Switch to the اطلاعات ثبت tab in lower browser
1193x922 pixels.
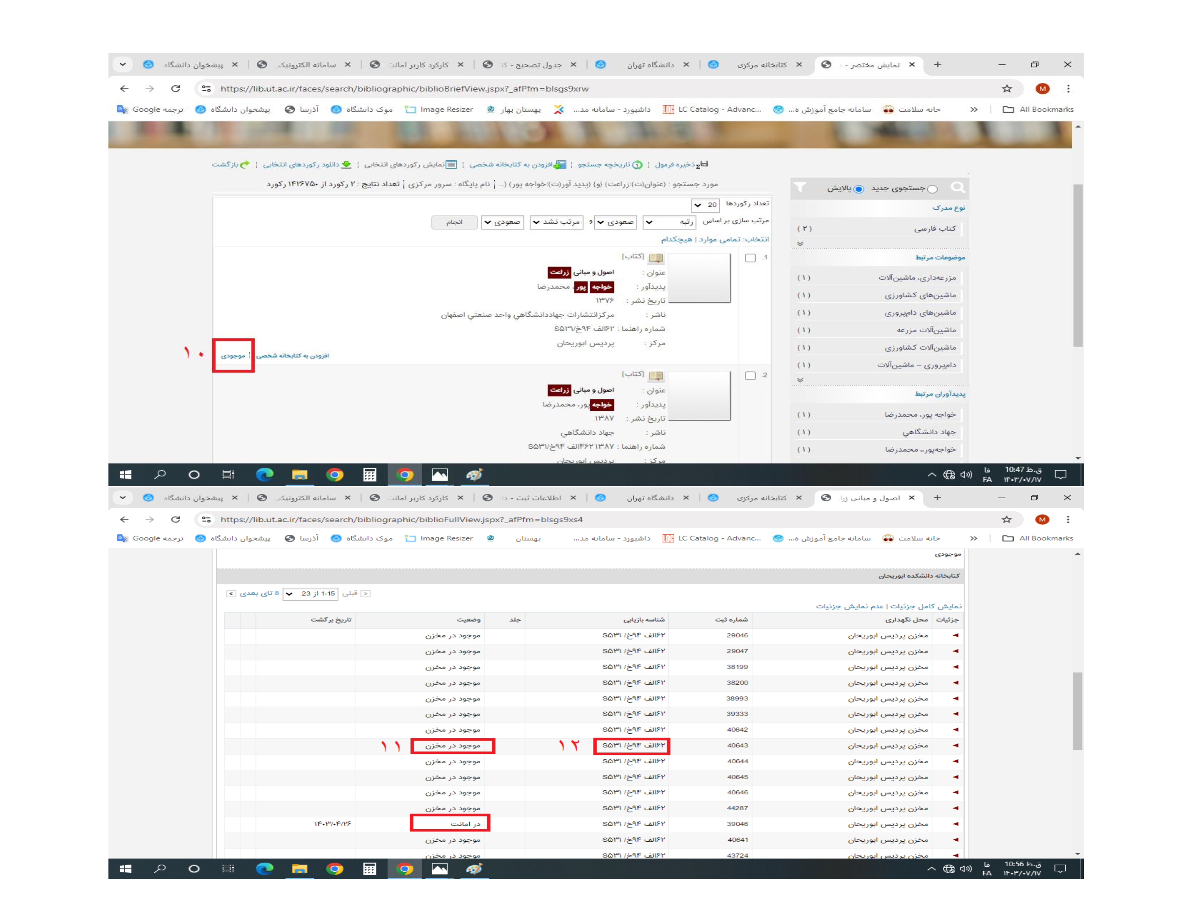point(529,498)
